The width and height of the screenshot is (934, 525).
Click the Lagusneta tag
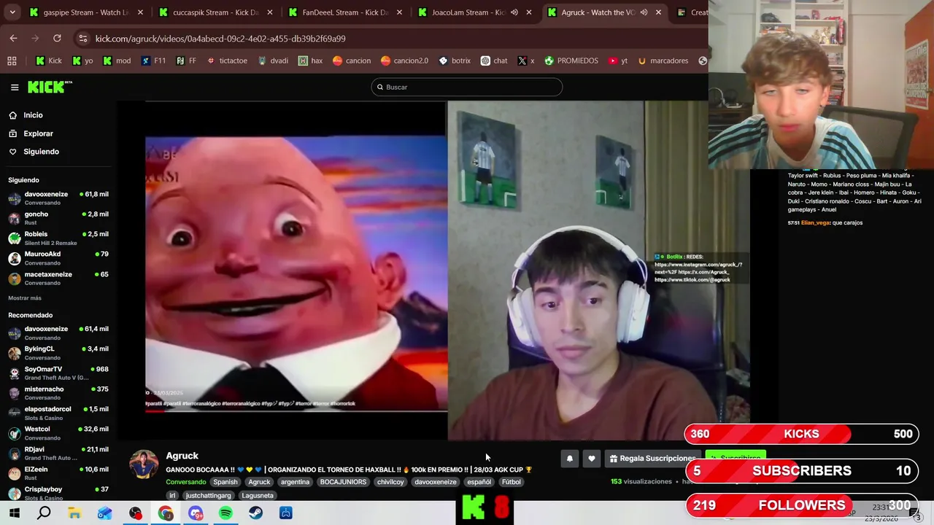[x=258, y=496]
